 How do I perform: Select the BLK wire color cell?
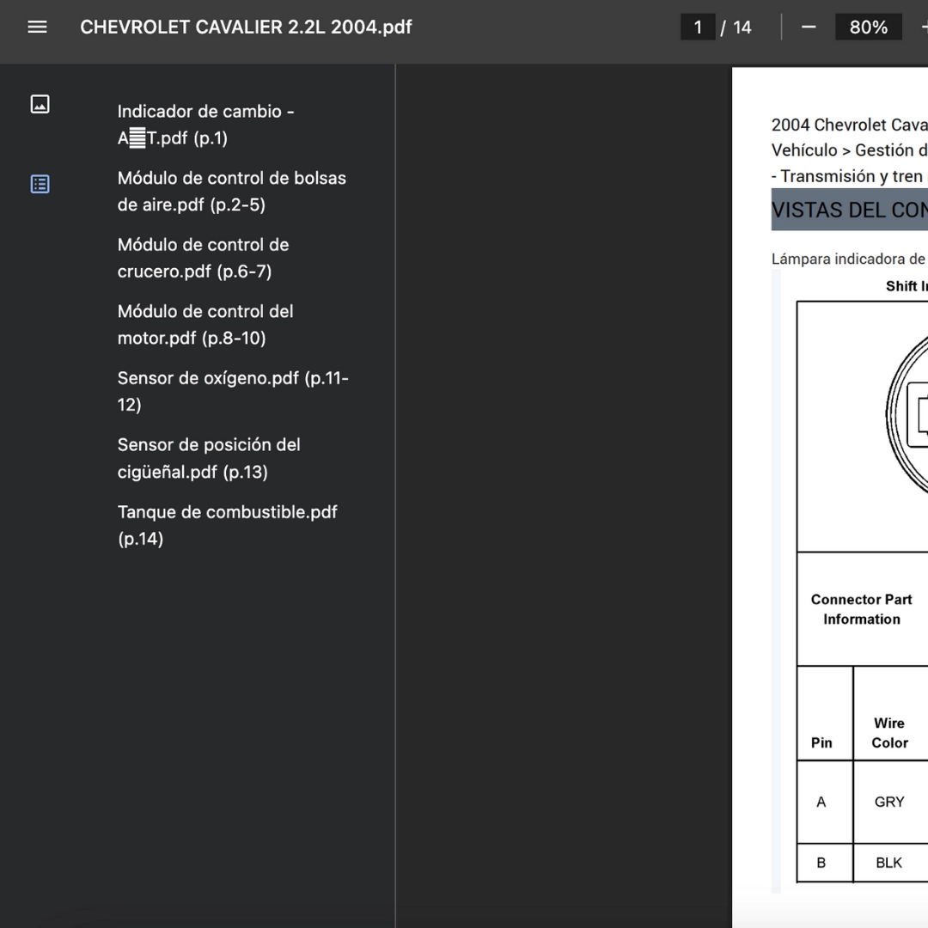pyautogui.click(x=889, y=863)
